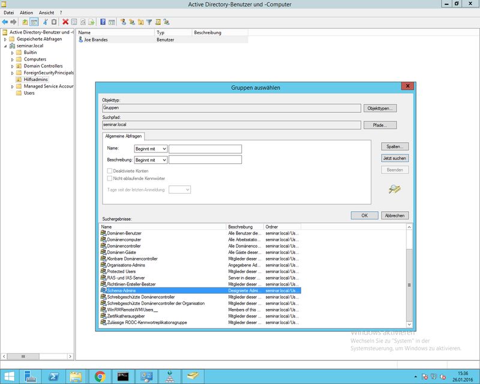Select the Schema-Admins group icon in results
This screenshot has width=480, height=384.
click(x=103, y=290)
